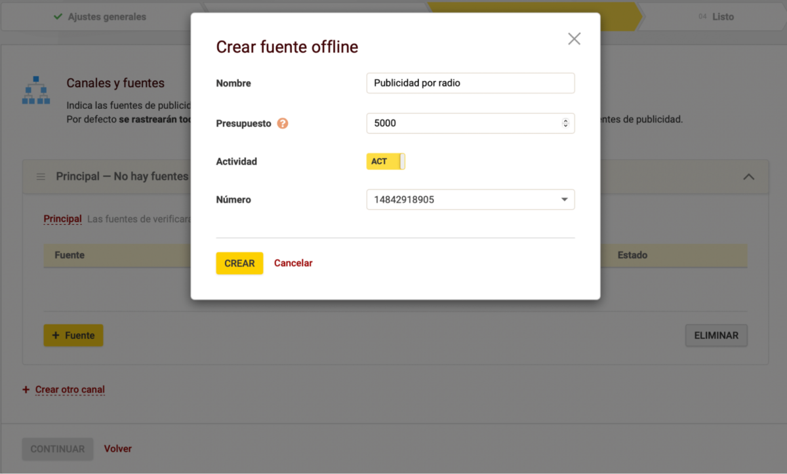Viewport: 787px width, 474px height.
Task: Click the Nombre text field
Action: pos(470,83)
